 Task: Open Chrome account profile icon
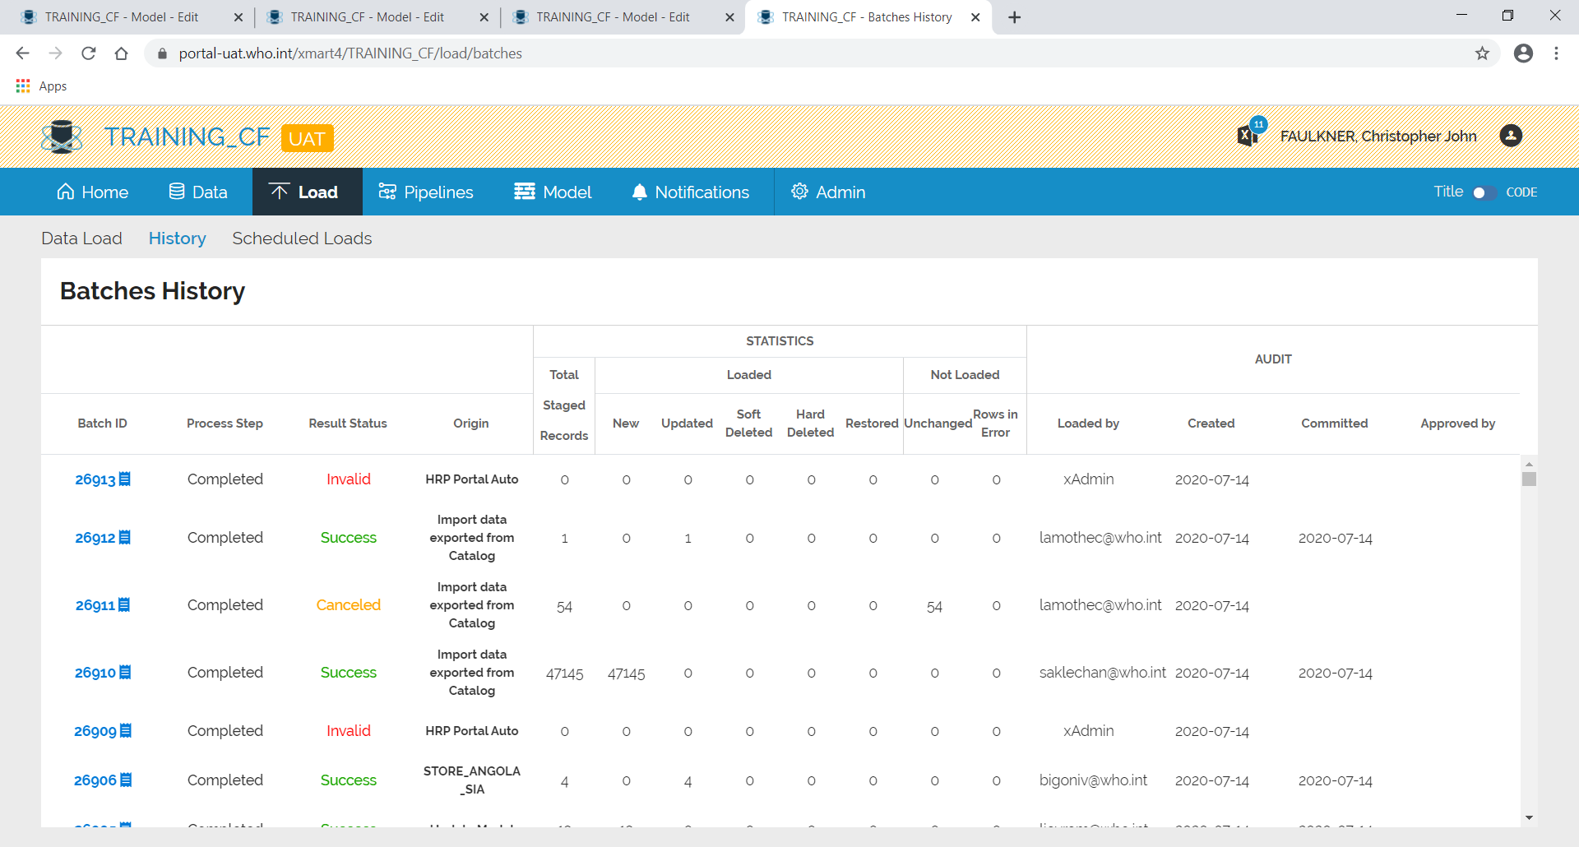[x=1523, y=53]
